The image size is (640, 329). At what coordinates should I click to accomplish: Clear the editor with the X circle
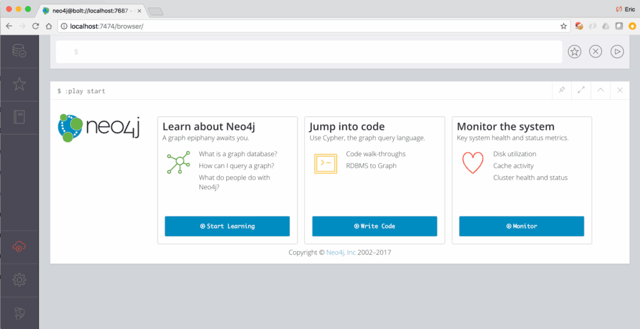[x=596, y=52]
